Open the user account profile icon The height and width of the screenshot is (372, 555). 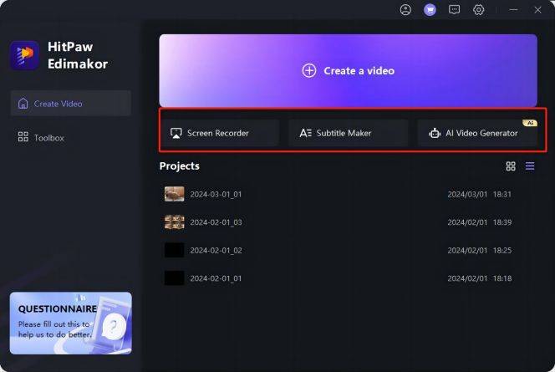[405, 9]
